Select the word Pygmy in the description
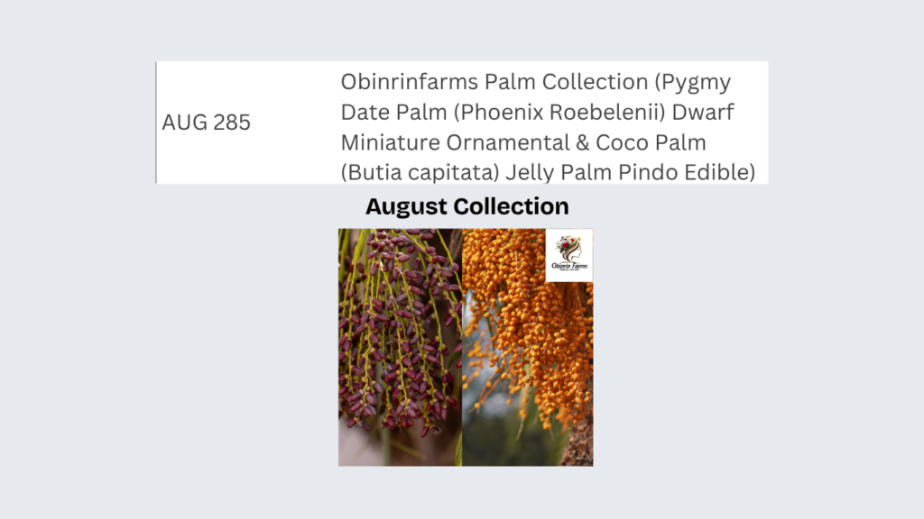The width and height of the screenshot is (924, 519). pos(697,83)
